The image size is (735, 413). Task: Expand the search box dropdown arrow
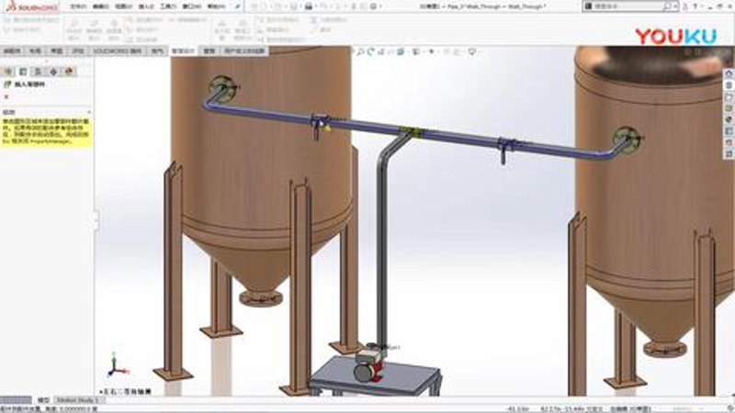(x=675, y=6)
